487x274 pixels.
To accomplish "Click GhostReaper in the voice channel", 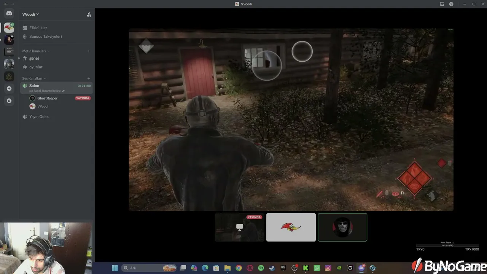I will point(47,98).
